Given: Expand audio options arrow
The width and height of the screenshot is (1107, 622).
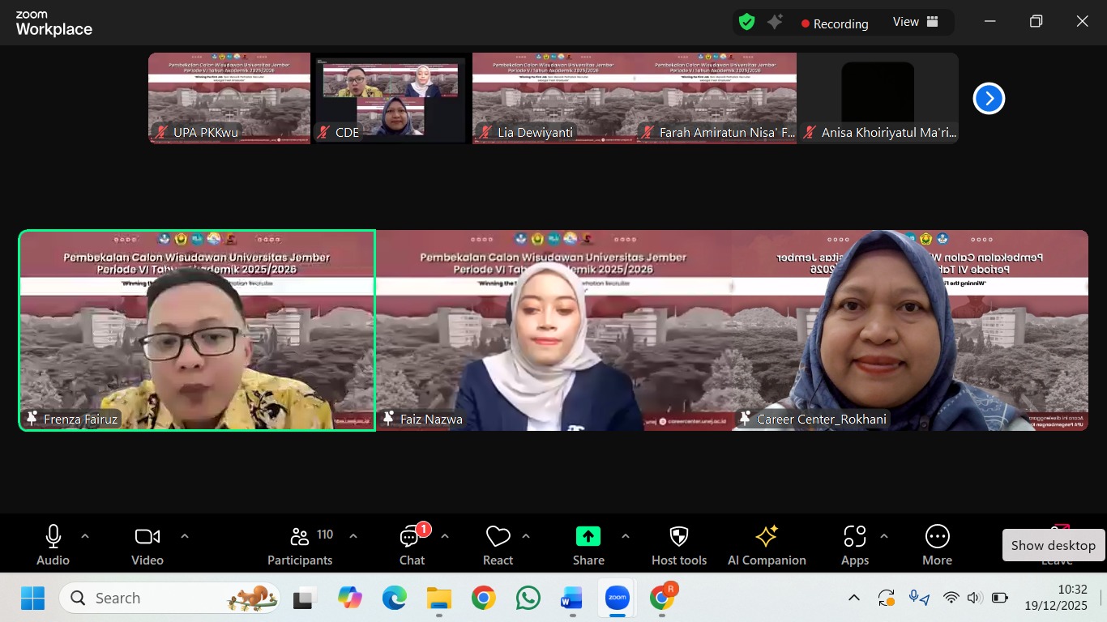Looking at the screenshot, I should tap(85, 536).
